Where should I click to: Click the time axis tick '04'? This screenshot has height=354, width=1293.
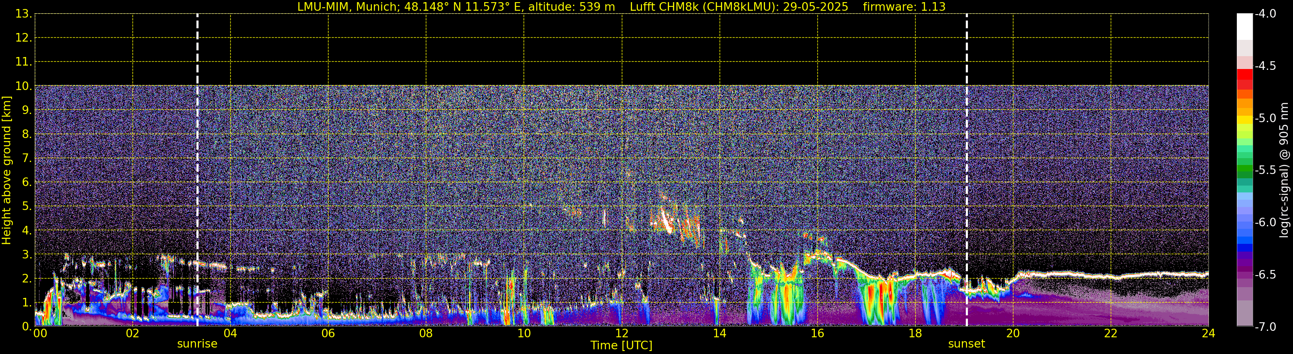[230, 333]
